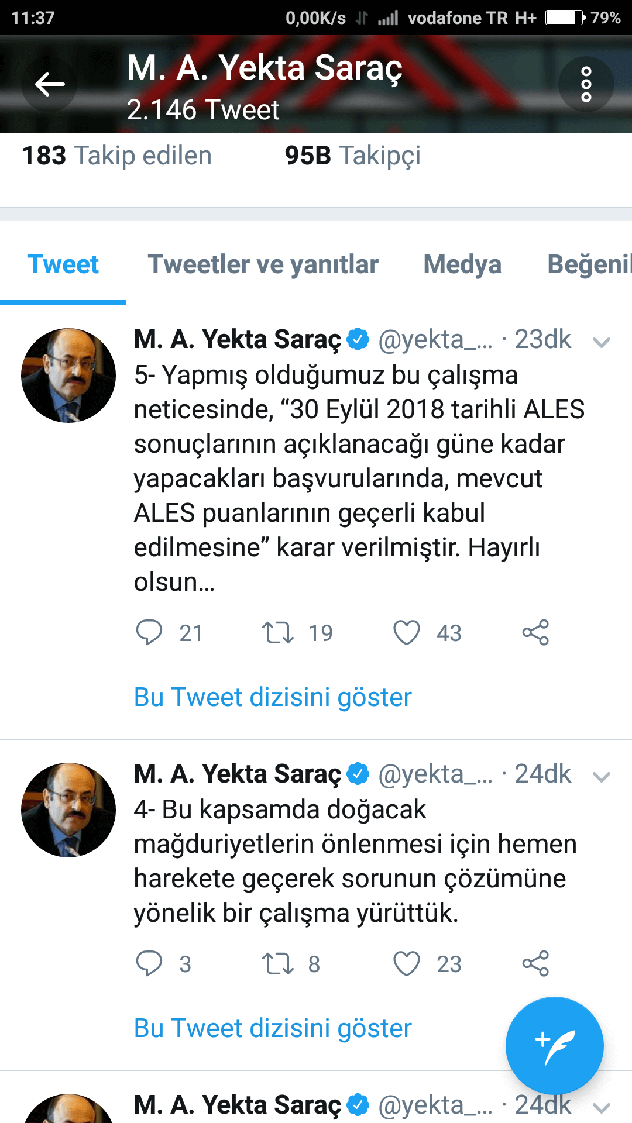632x1123 pixels.
Task: Show thread link under first tweet
Action: coord(273,697)
